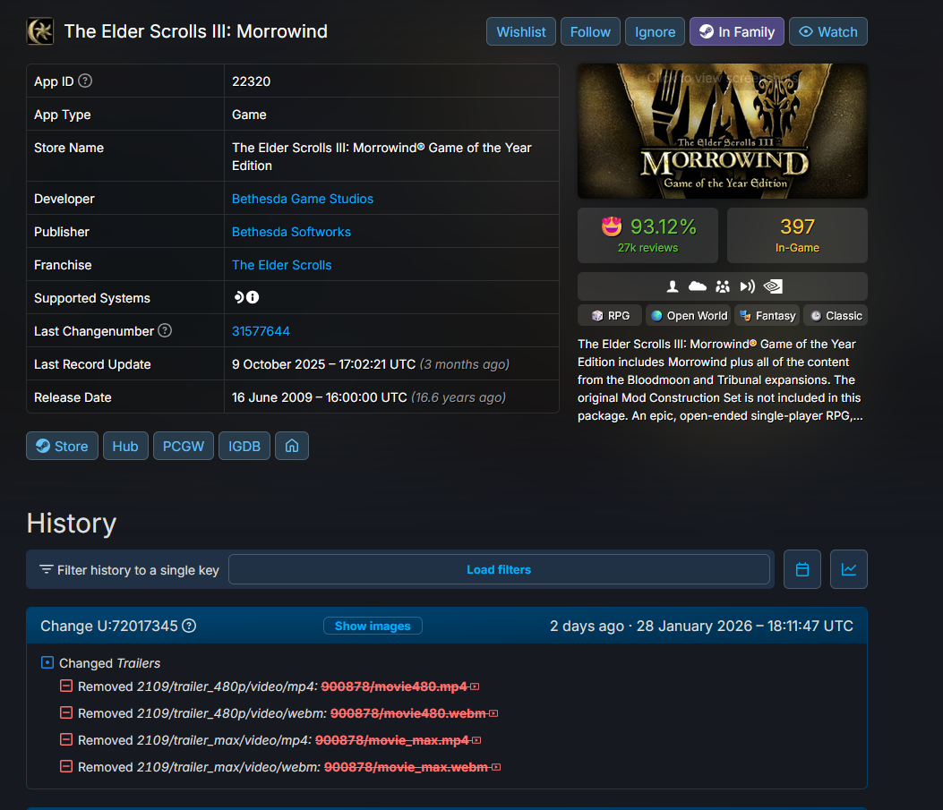Select the Classic tag

pyautogui.click(x=836, y=315)
